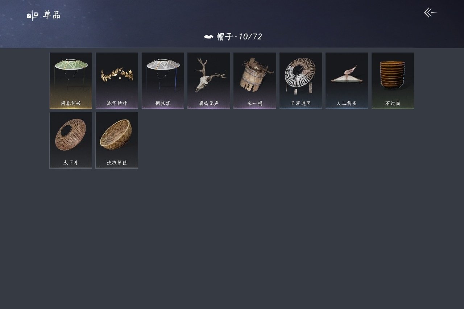Pick the stacked bowls 不过岗
This screenshot has width=464, height=309.
[393, 80]
